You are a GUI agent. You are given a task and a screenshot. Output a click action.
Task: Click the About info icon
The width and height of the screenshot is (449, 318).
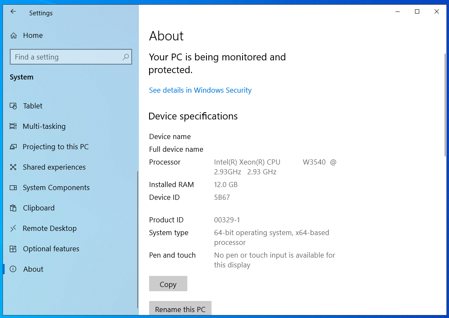[13, 269]
